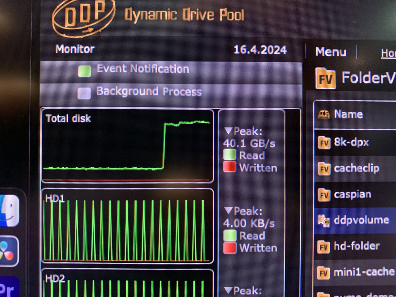This screenshot has width=396, height=297.
Task: Select the cacheclip folder icon
Action: [x=324, y=169]
